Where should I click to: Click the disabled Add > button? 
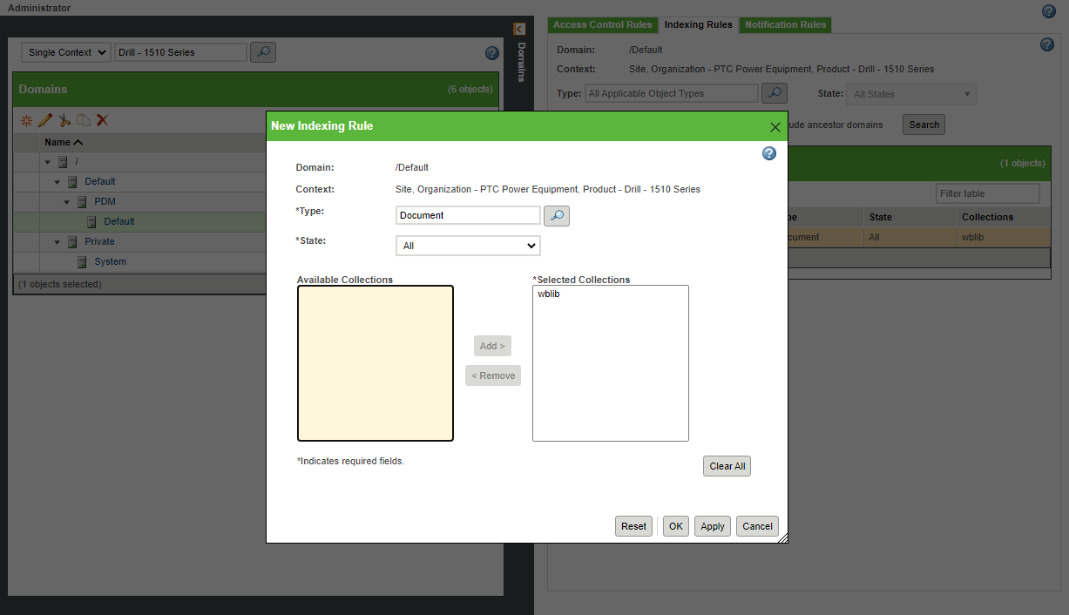coord(492,346)
